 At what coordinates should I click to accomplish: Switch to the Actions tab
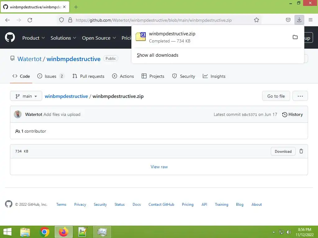point(123,76)
